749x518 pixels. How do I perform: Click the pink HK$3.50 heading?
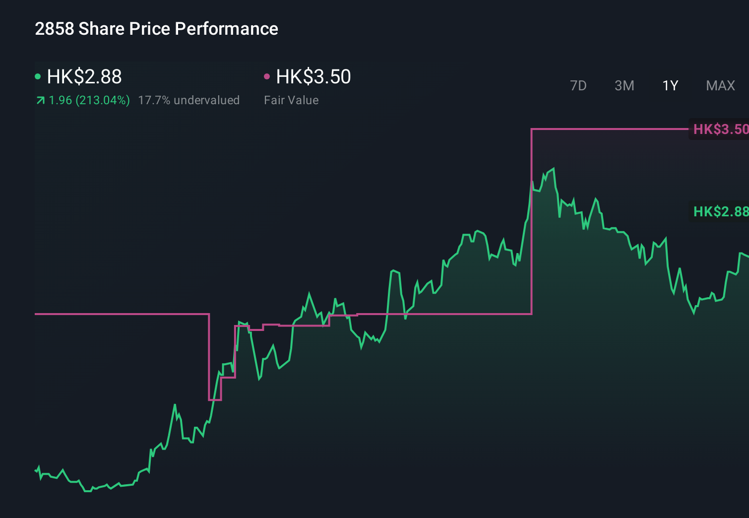point(313,77)
